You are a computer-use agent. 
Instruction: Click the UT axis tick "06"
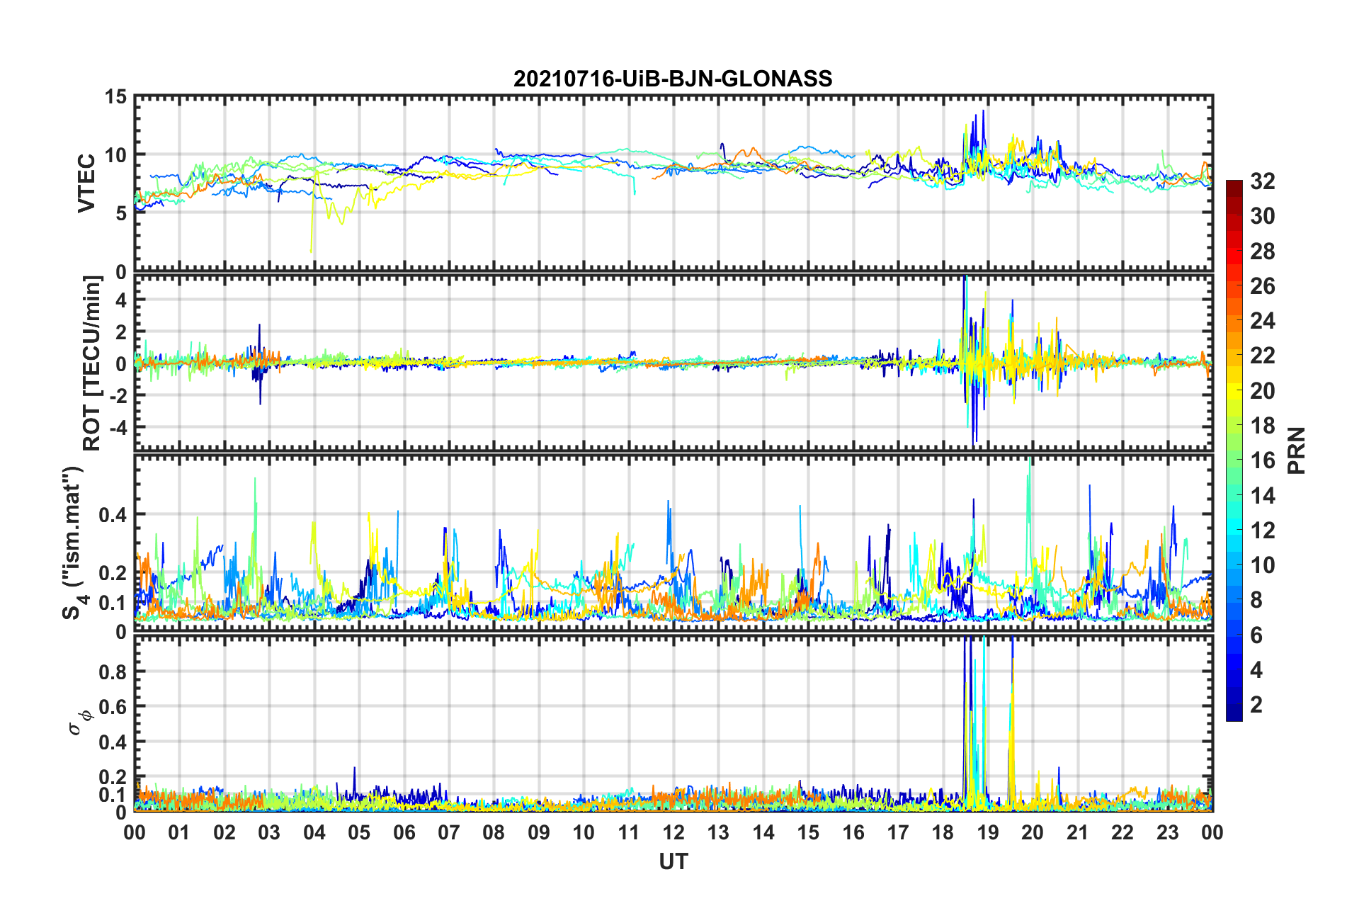pyautogui.click(x=404, y=832)
